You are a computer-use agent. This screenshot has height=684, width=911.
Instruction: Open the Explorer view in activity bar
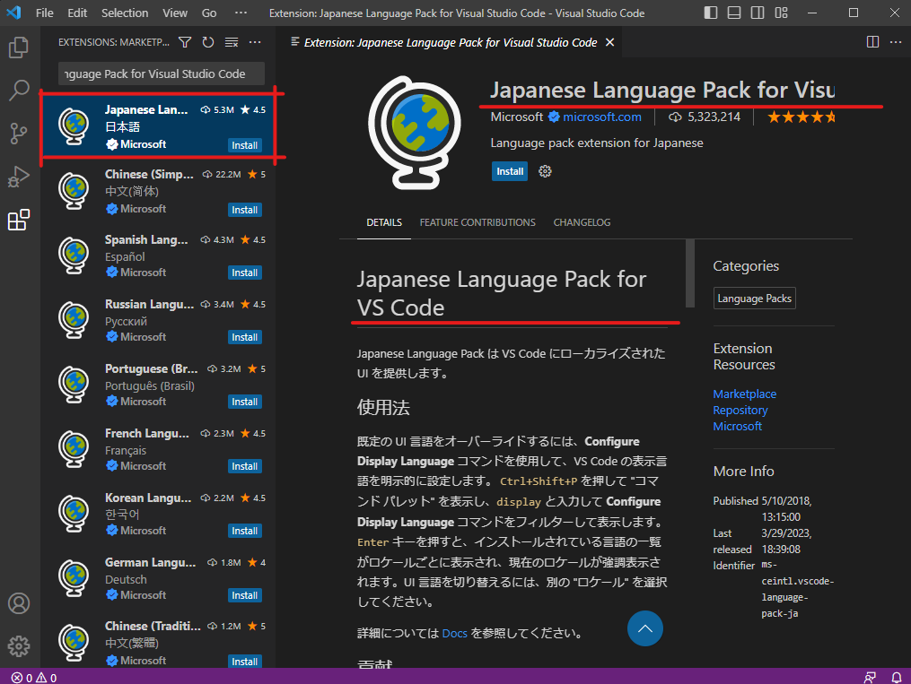(19, 48)
